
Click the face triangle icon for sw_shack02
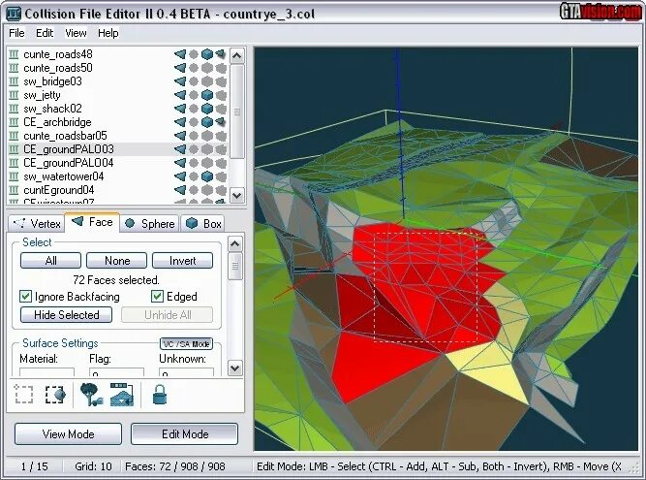(x=180, y=109)
